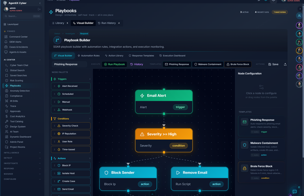Image resolution: width=304 pixels, height=196 pixels.
Task: Open the chat bubble icon at bottom right
Action: tap(295, 192)
